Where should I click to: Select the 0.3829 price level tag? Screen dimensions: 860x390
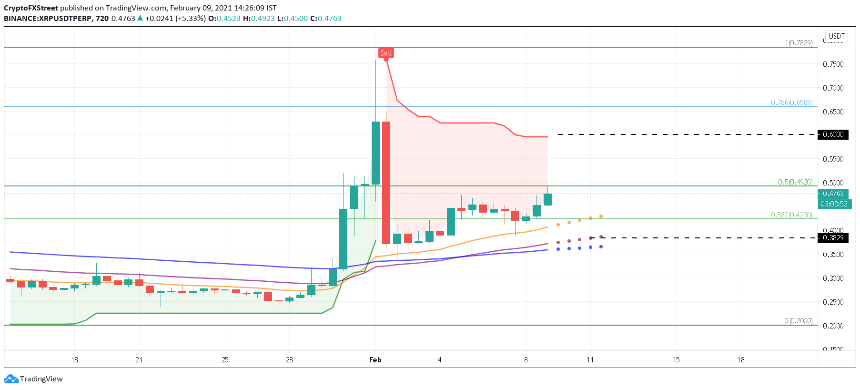click(833, 238)
